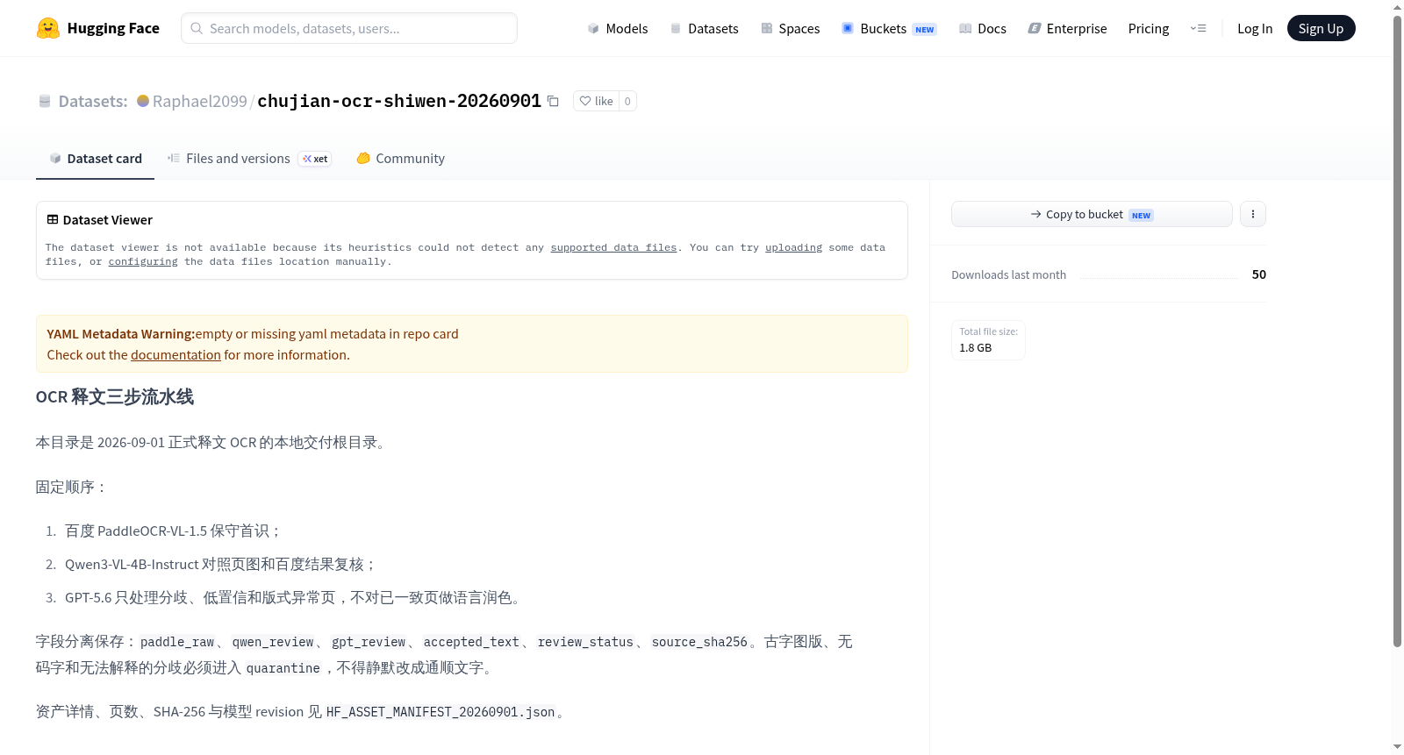1404x755 pixels.
Task: Click the 'Downloads last month' label
Action: pyautogui.click(x=1009, y=274)
